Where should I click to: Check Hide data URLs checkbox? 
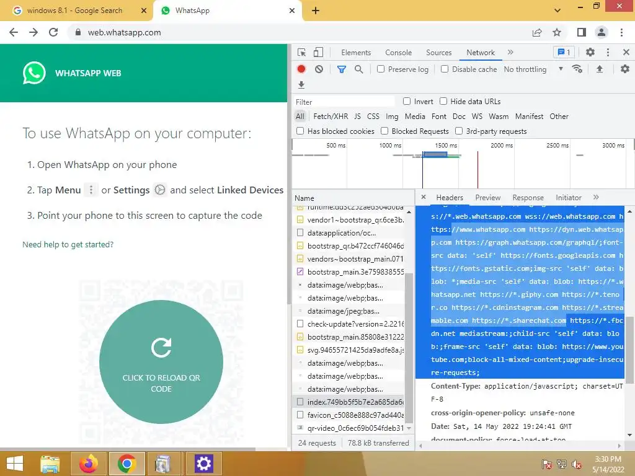443,101
